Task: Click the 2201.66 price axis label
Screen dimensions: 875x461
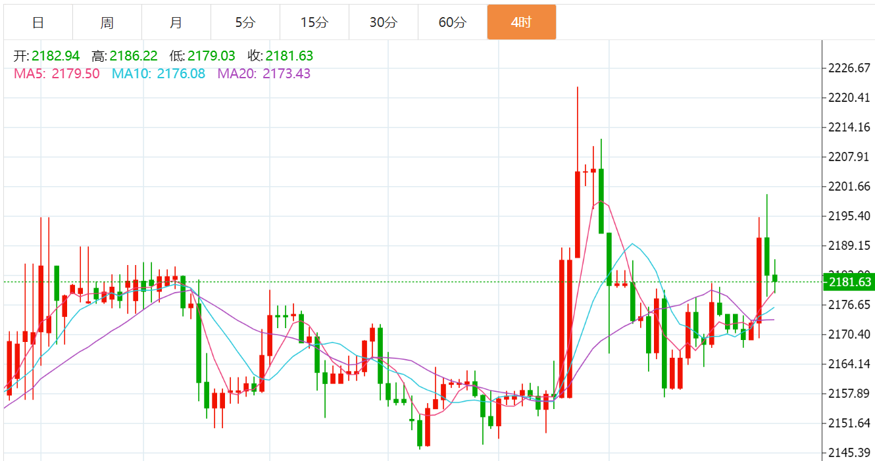Action: [849, 187]
